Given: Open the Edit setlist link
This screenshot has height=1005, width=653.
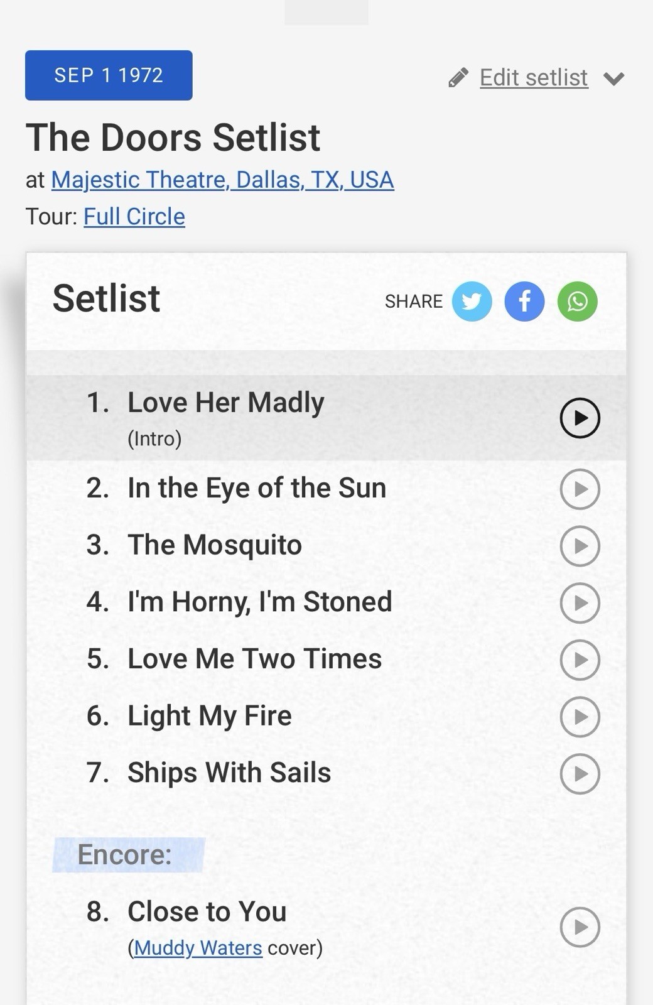Looking at the screenshot, I should pyautogui.click(x=534, y=78).
